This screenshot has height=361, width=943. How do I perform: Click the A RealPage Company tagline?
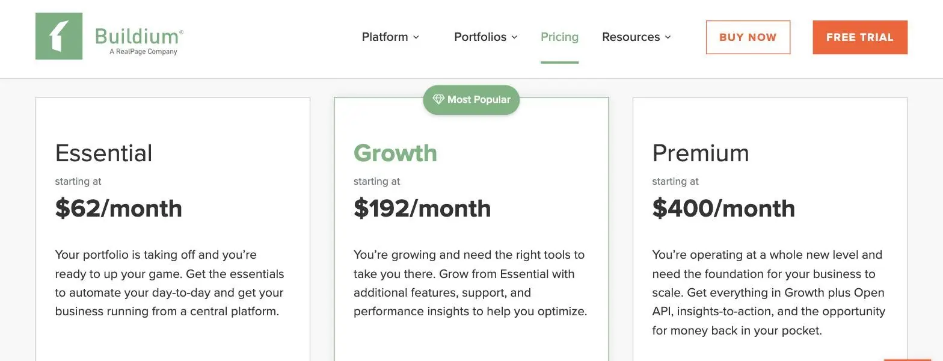(143, 52)
